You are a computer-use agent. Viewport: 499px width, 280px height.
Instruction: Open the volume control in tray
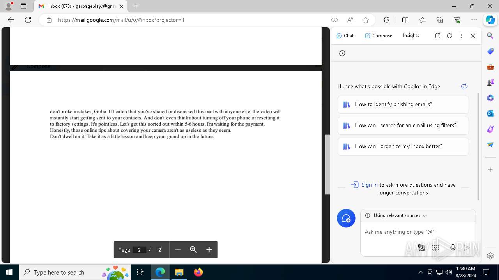pos(448,272)
